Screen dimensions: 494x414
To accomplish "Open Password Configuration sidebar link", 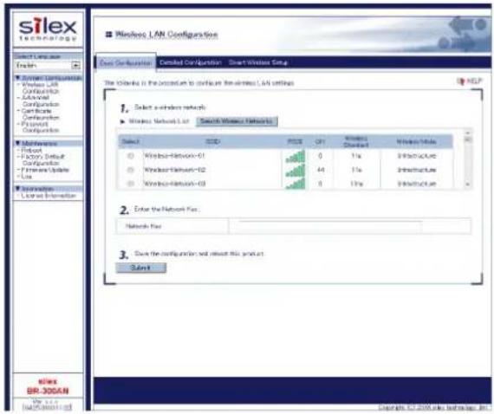I will [41, 126].
